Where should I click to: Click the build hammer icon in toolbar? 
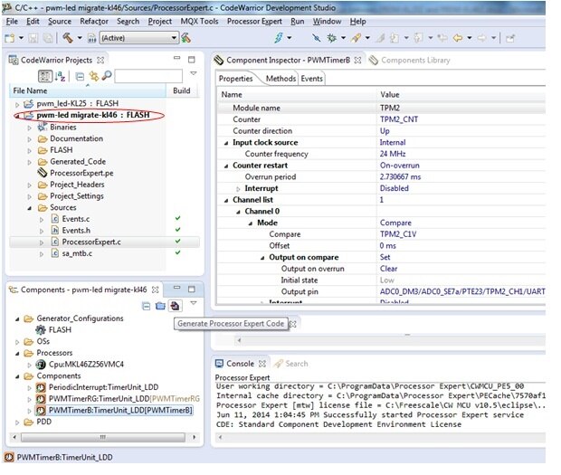[68, 38]
